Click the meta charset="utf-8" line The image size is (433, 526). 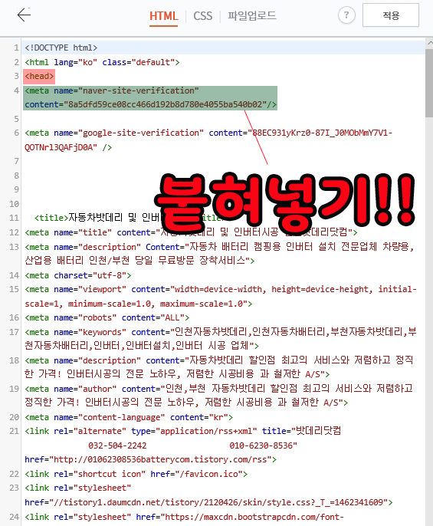pos(78,275)
